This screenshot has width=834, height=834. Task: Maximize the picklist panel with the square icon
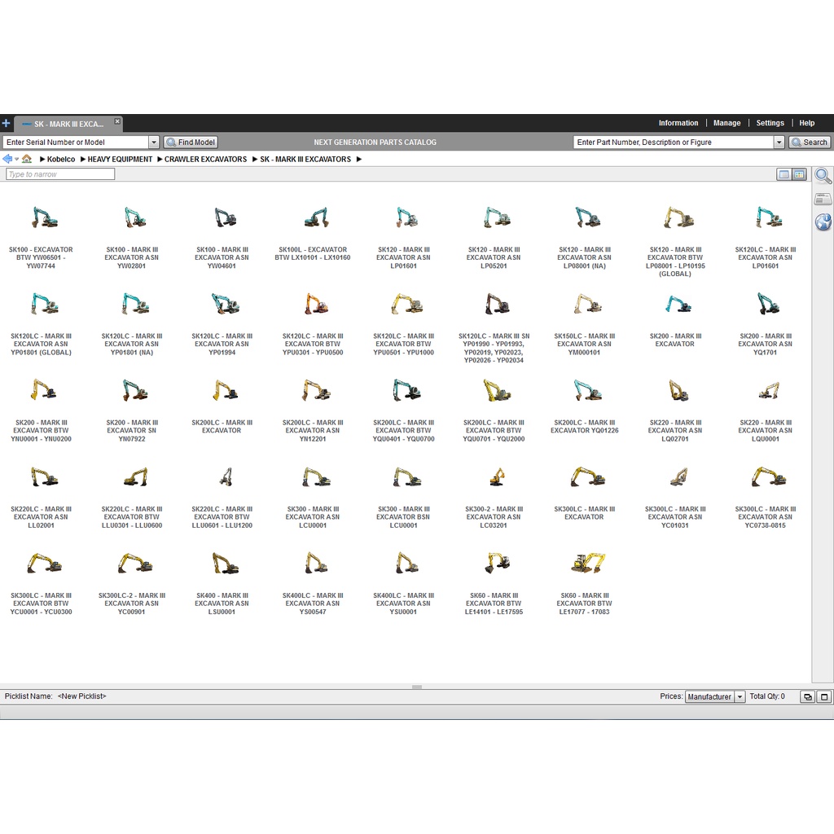click(x=823, y=697)
